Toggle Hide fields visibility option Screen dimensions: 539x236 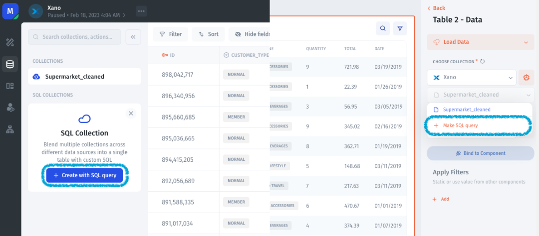point(252,34)
